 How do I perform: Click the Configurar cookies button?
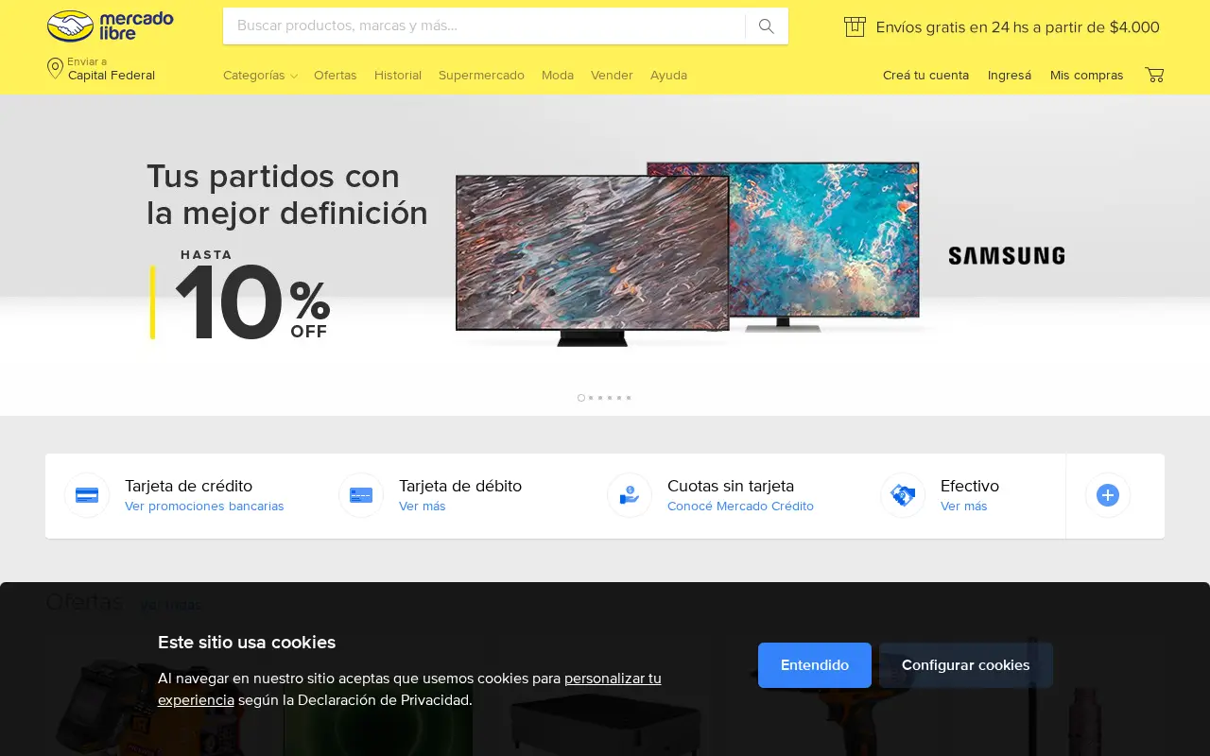[x=966, y=665]
